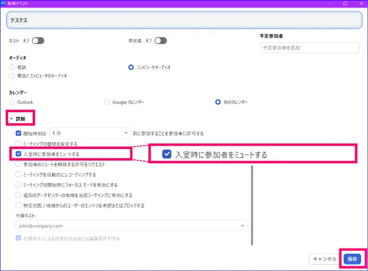Enable ミーティングの壁紙を設定する checkbox
Image resolution: width=368 pixels, height=271 pixels.
pyautogui.click(x=19, y=143)
